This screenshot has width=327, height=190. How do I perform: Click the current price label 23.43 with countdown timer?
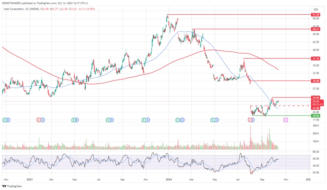(316, 103)
